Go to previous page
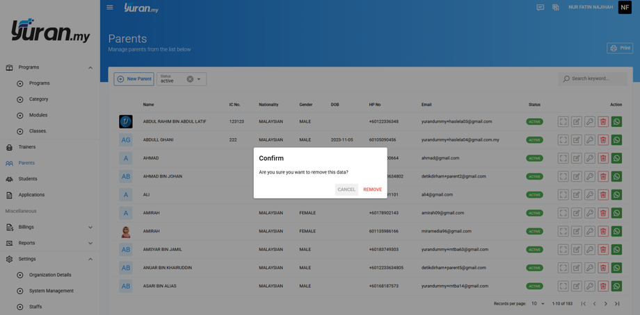Viewport: 640px width, 315px height. tap(595, 304)
